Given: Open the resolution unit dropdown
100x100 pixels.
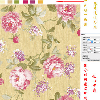Looking at the screenshot, I should click(x=97, y=52).
